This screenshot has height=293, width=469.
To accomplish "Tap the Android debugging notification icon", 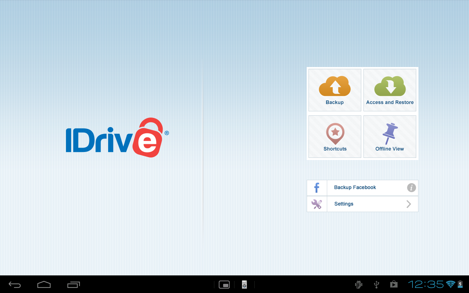I will [359, 285].
